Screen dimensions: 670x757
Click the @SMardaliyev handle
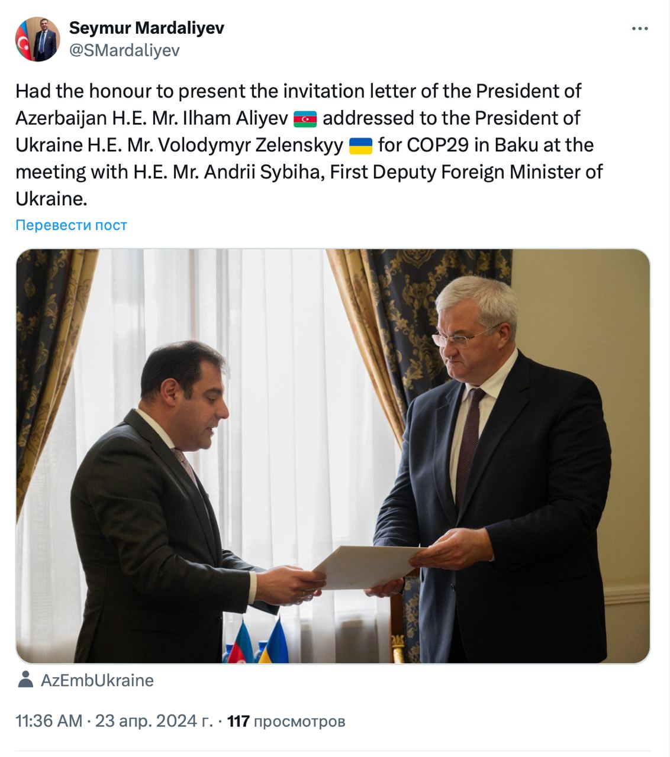pyautogui.click(x=124, y=50)
